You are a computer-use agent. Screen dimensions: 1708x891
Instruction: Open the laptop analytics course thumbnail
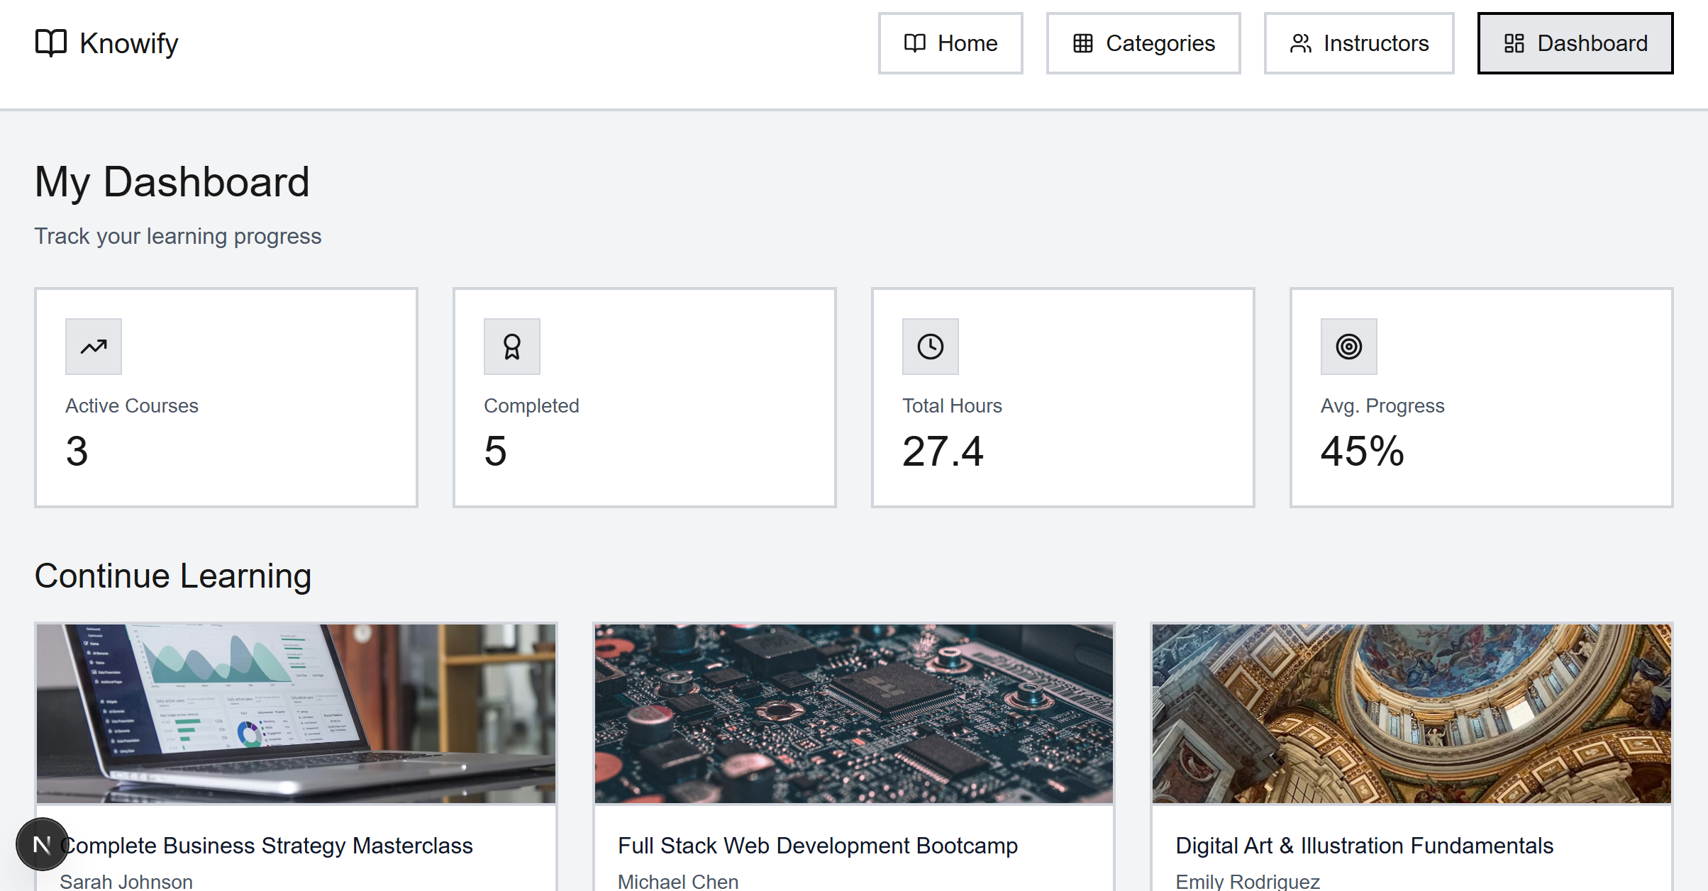coord(296,713)
